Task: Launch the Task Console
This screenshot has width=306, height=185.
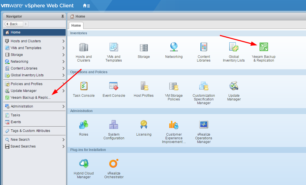Action: 84,86
